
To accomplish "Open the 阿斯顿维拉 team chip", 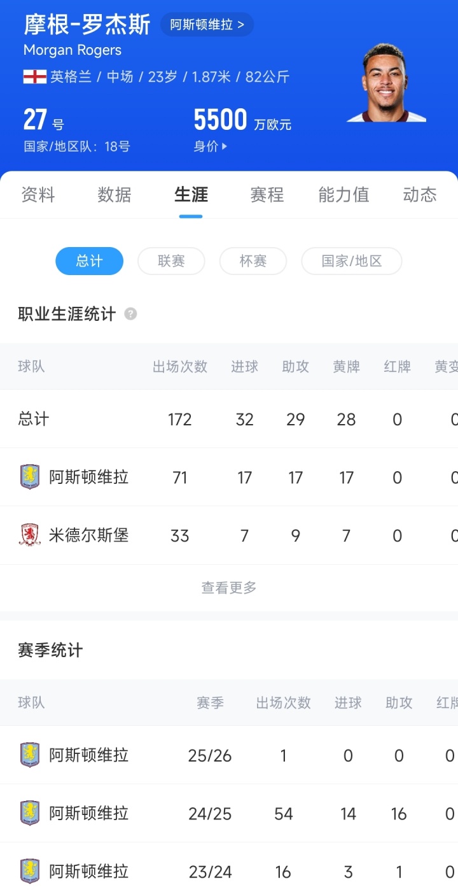I will 207,25.
